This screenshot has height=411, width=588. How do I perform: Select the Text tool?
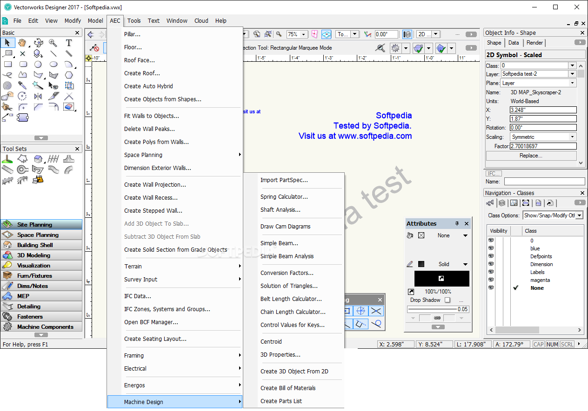pos(69,43)
